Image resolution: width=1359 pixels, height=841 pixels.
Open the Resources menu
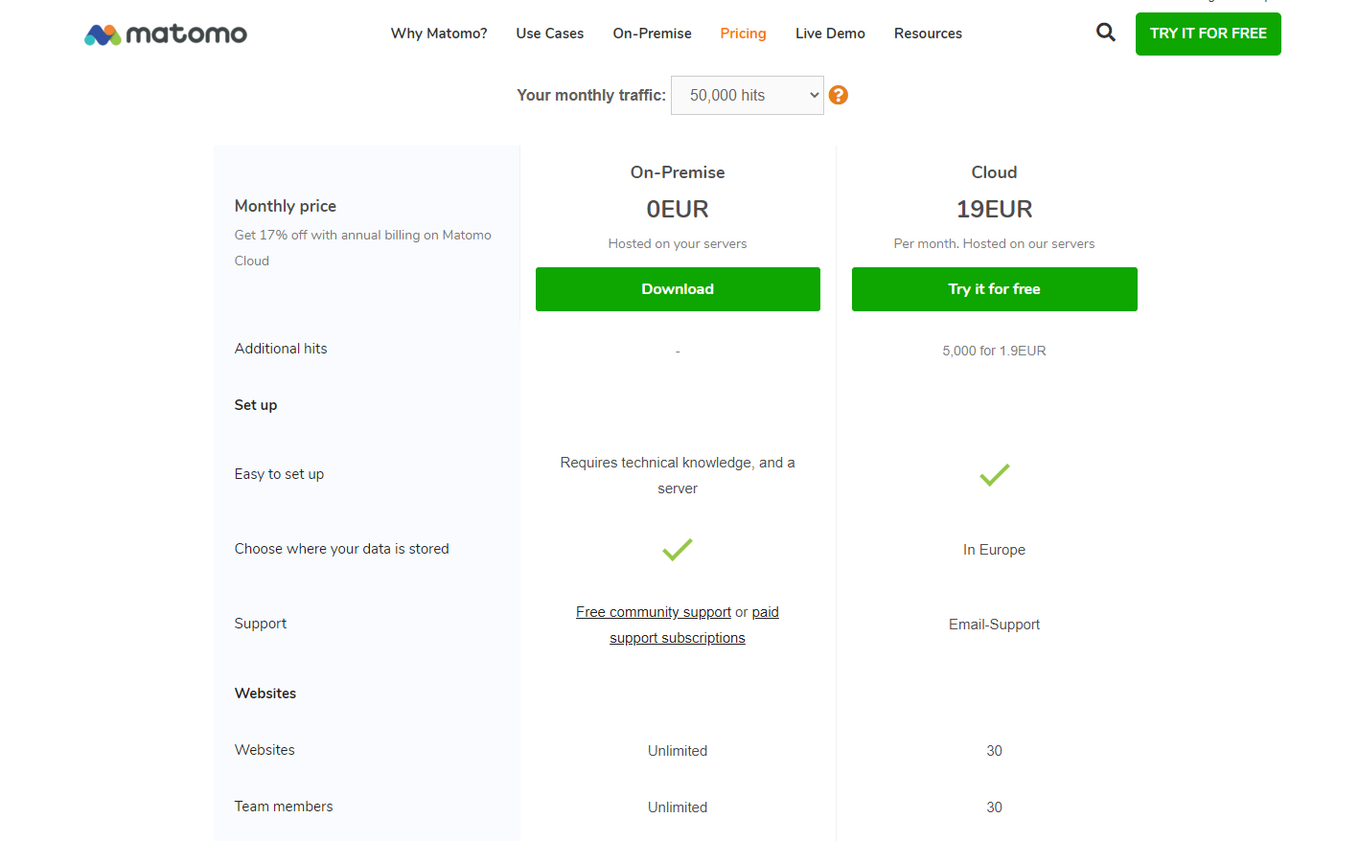coord(928,34)
